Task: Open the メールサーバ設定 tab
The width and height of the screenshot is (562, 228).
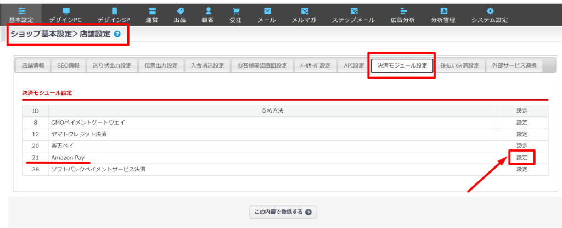Action: [315, 66]
